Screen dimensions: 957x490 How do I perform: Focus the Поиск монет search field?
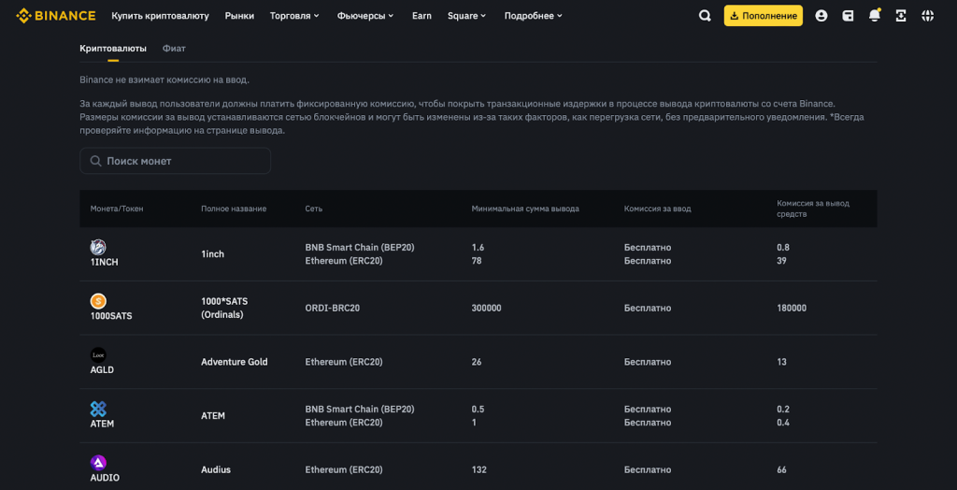[x=176, y=161]
